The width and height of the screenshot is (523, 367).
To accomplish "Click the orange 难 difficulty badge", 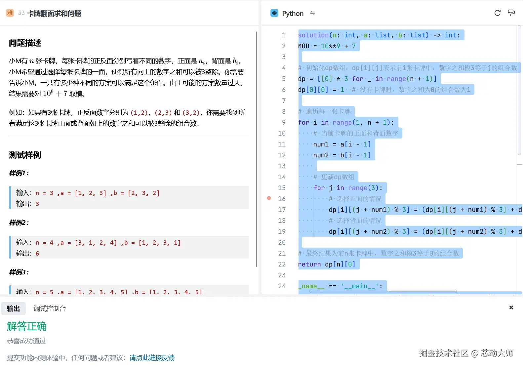I will pyautogui.click(x=10, y=13).
